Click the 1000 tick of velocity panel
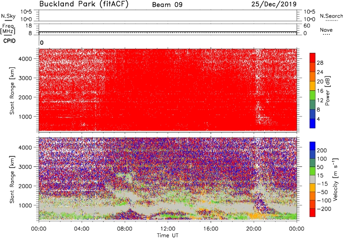The height and width of the screenshot is (238, 343). 25,205
